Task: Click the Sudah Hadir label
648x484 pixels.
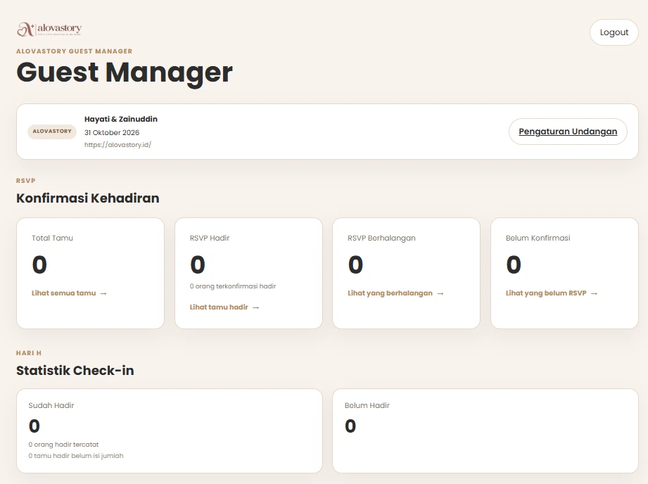Action: click(x=51, y=405)
